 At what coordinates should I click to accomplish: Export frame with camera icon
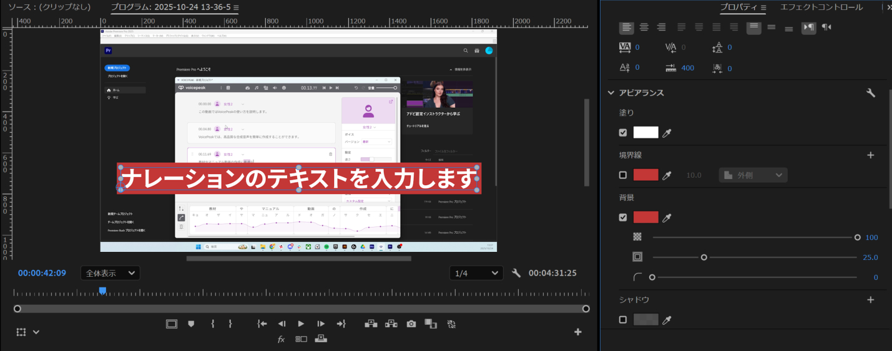pyautogui.click(x=411, y=324)
